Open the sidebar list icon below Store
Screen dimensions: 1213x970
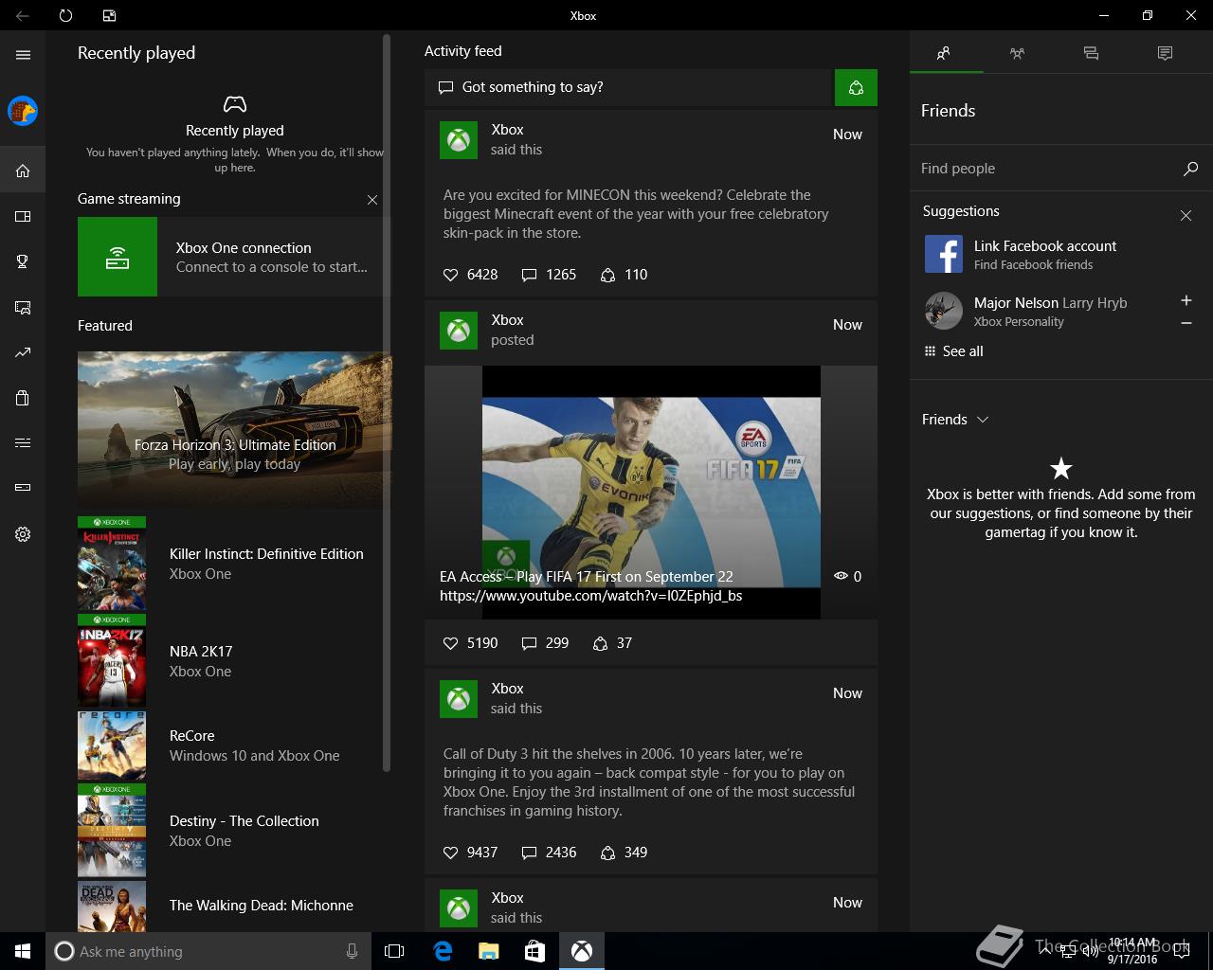[x=23, y=442]
